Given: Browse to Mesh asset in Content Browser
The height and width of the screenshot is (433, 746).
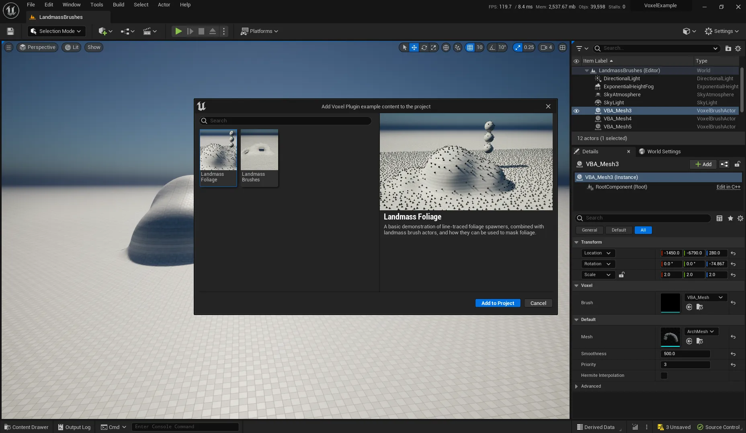Looking at the screenshot, I should click(x=699, y=341).
